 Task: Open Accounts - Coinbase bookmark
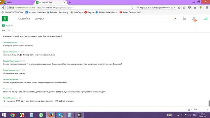[x=36, y=12]
